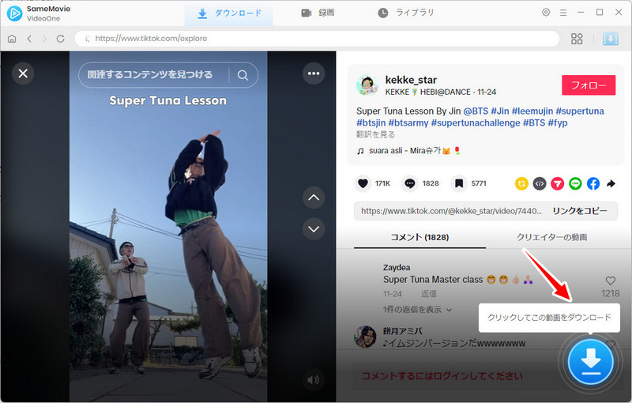Click the フォロー button
The width and height of the screenshot is (632, 403).
point(589,85)
